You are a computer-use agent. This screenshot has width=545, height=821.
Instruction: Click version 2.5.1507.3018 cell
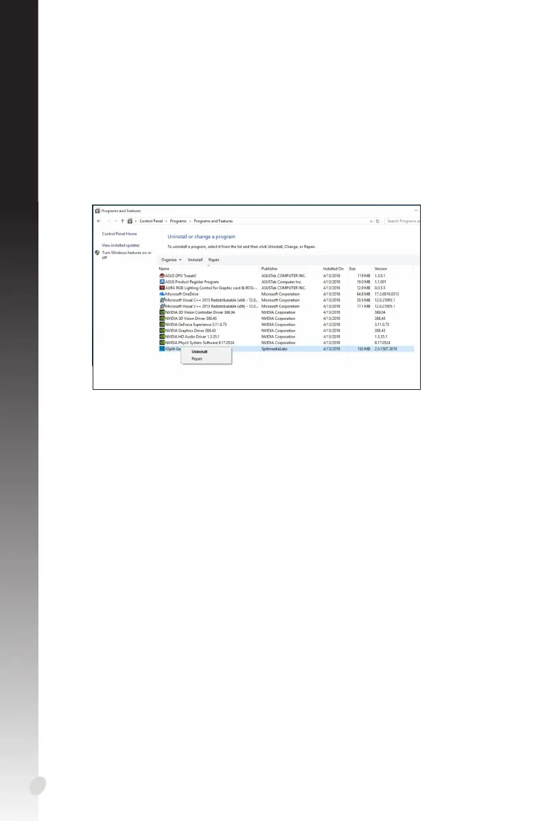tap(386, 349)
